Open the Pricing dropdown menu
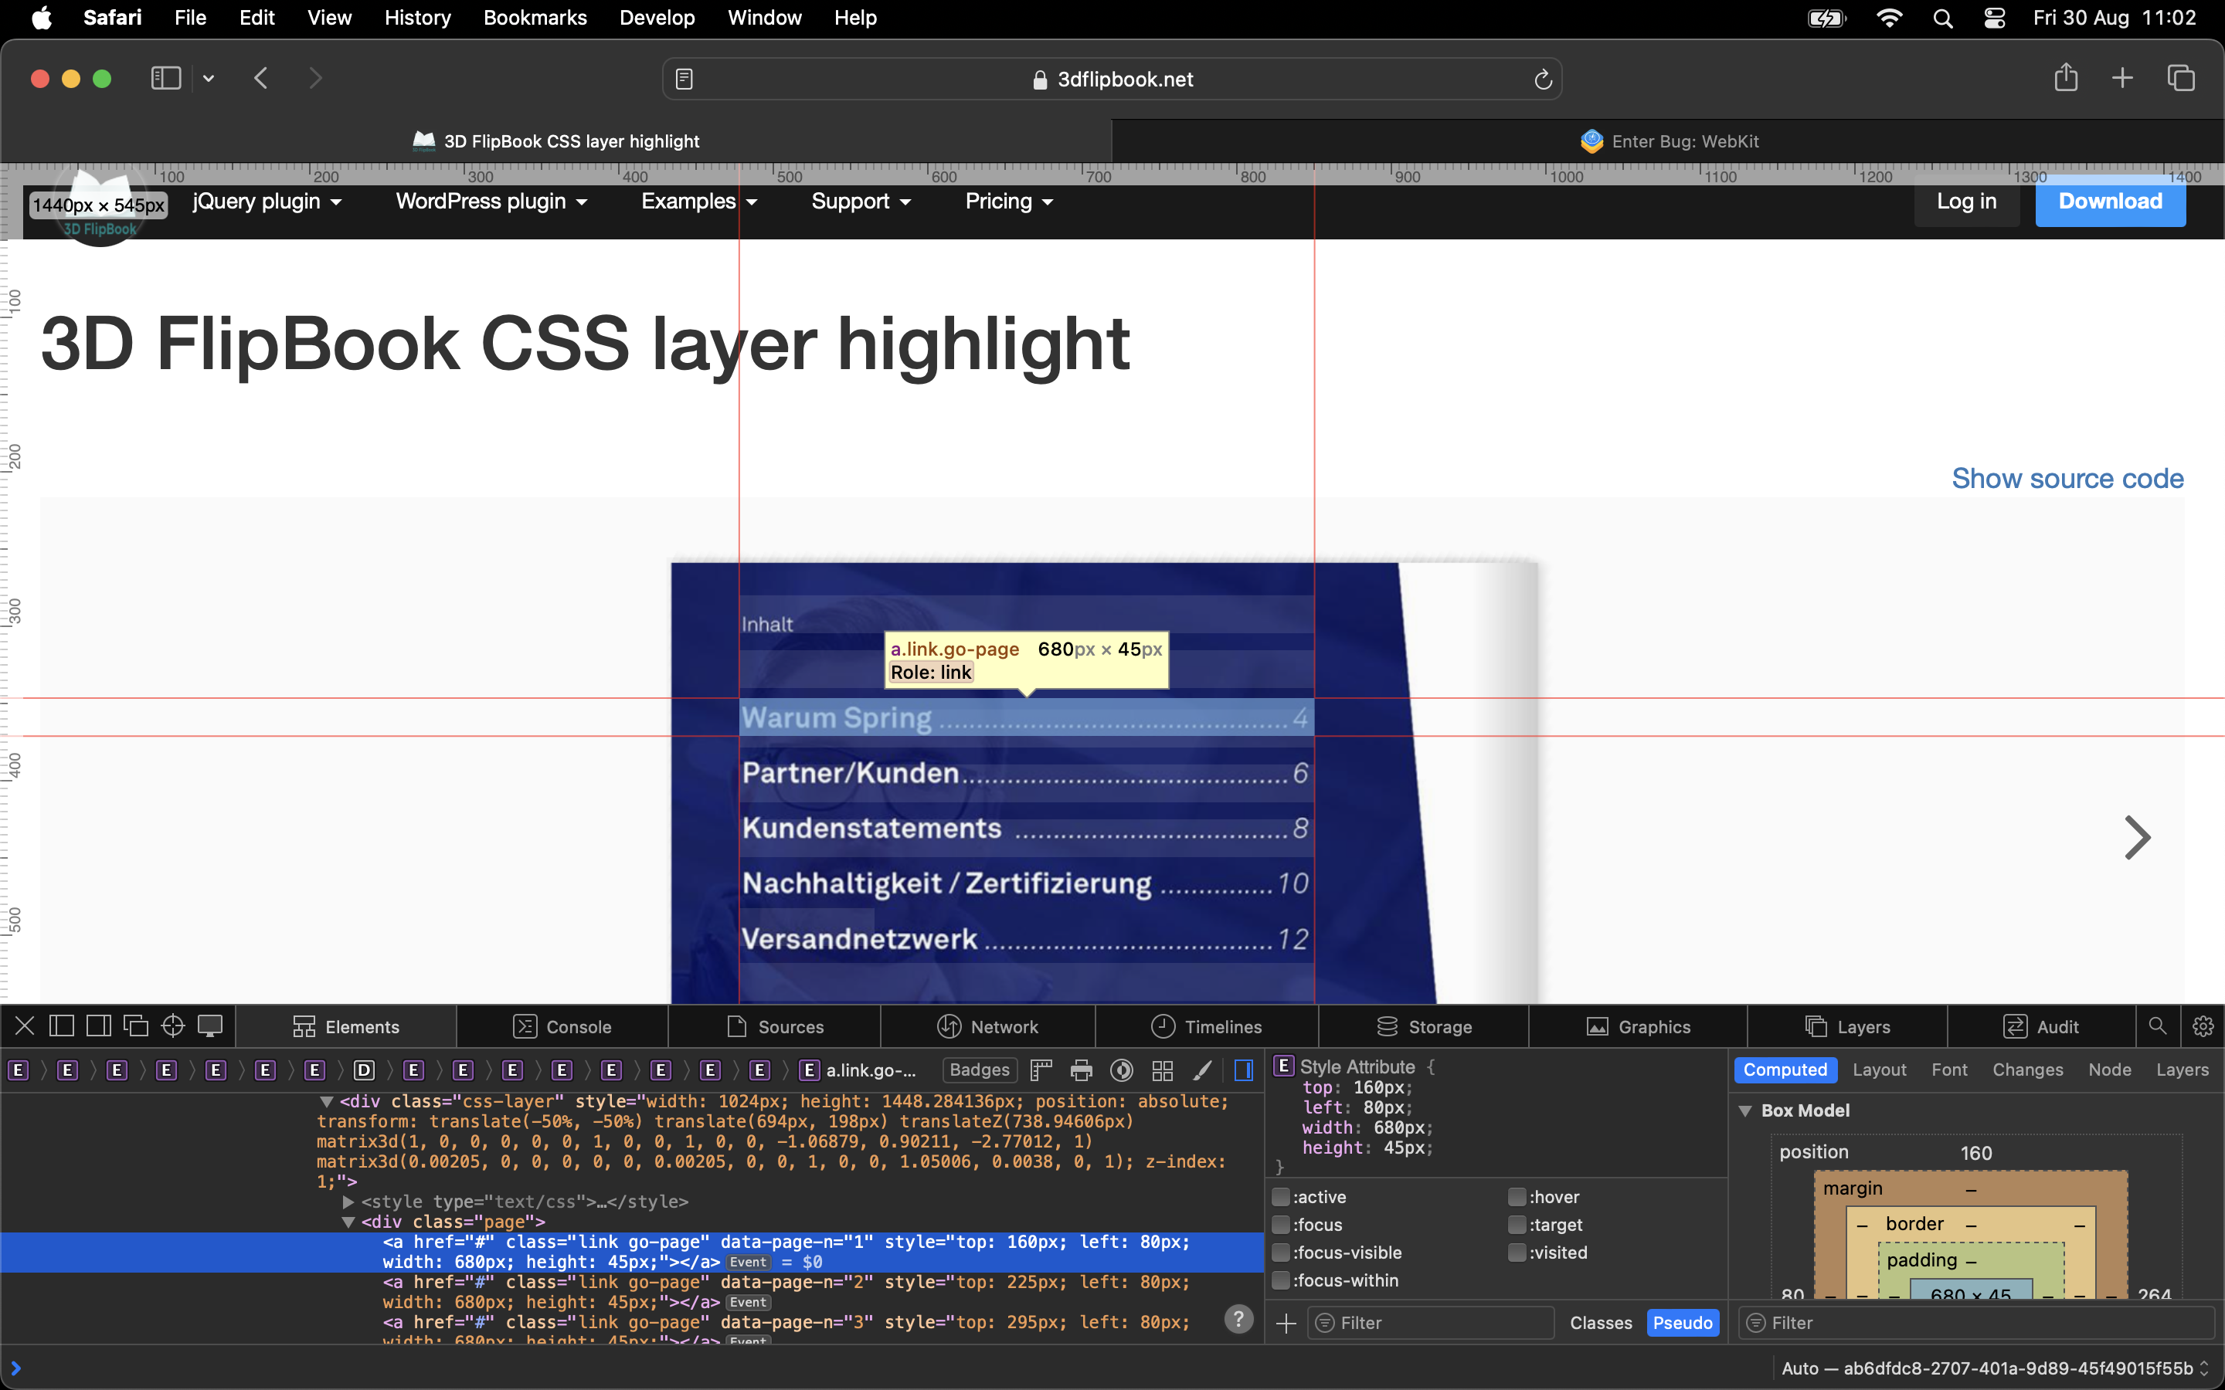Image resolution: width=2225 pixels, height=1390 pixels. (1009, 202)
